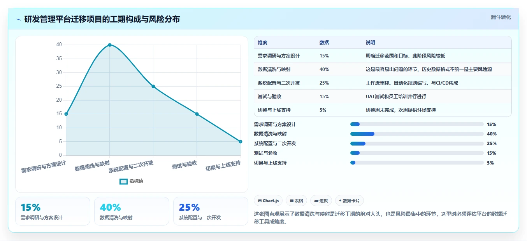Click the 5% value beside the progress bar

(490, 163)
